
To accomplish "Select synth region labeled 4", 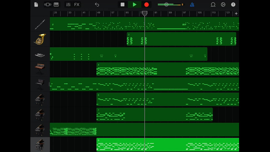I will [x=168, y=69].
